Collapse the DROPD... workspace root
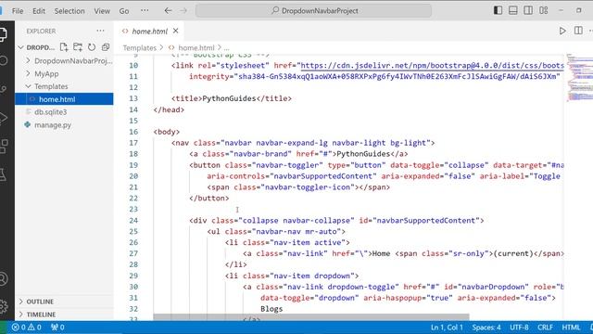 pyautogui.click(x=36, y=47)
